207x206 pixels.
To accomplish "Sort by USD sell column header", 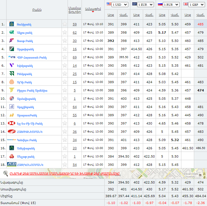I will click(123, 15).
